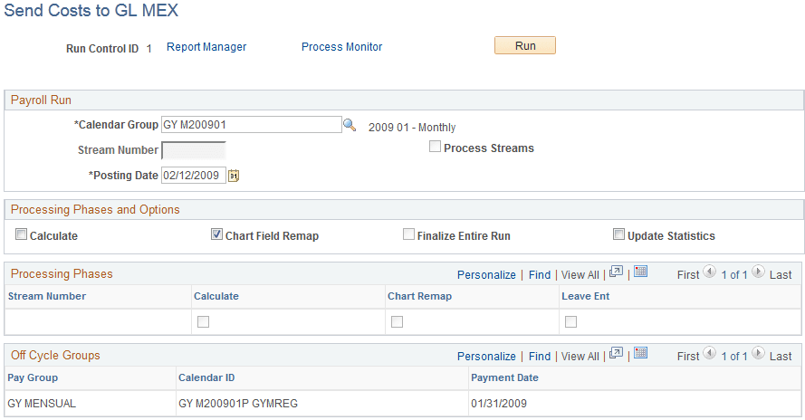Enable the Calculate option checkbox
Viewport: 805px width, 420px height.
22,234
